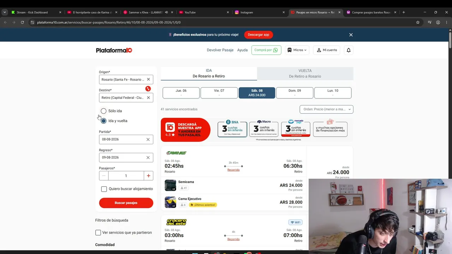Select the Vie. 07 date tab
This screenshot has width=452, height=254.
219,93
